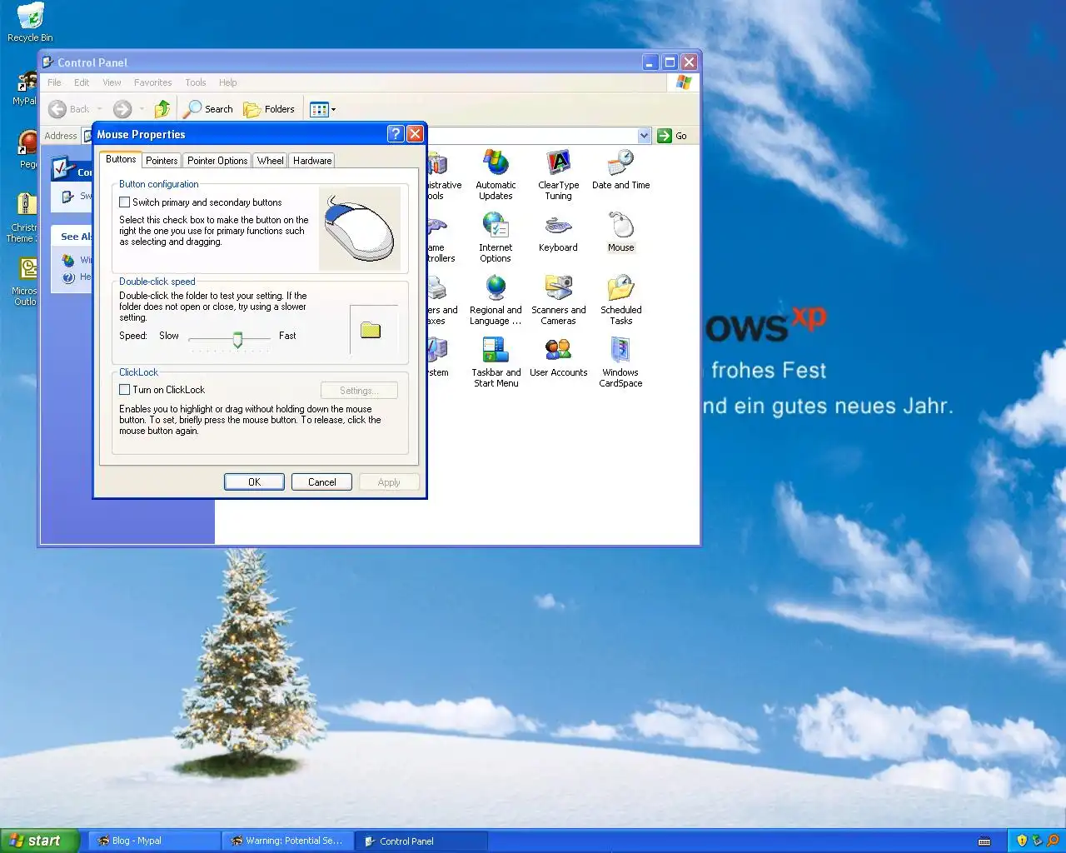Click OK in Mouse Properties
This screenshot has height=853, width=1066.
pyautogui.click(x=254, y=482)
